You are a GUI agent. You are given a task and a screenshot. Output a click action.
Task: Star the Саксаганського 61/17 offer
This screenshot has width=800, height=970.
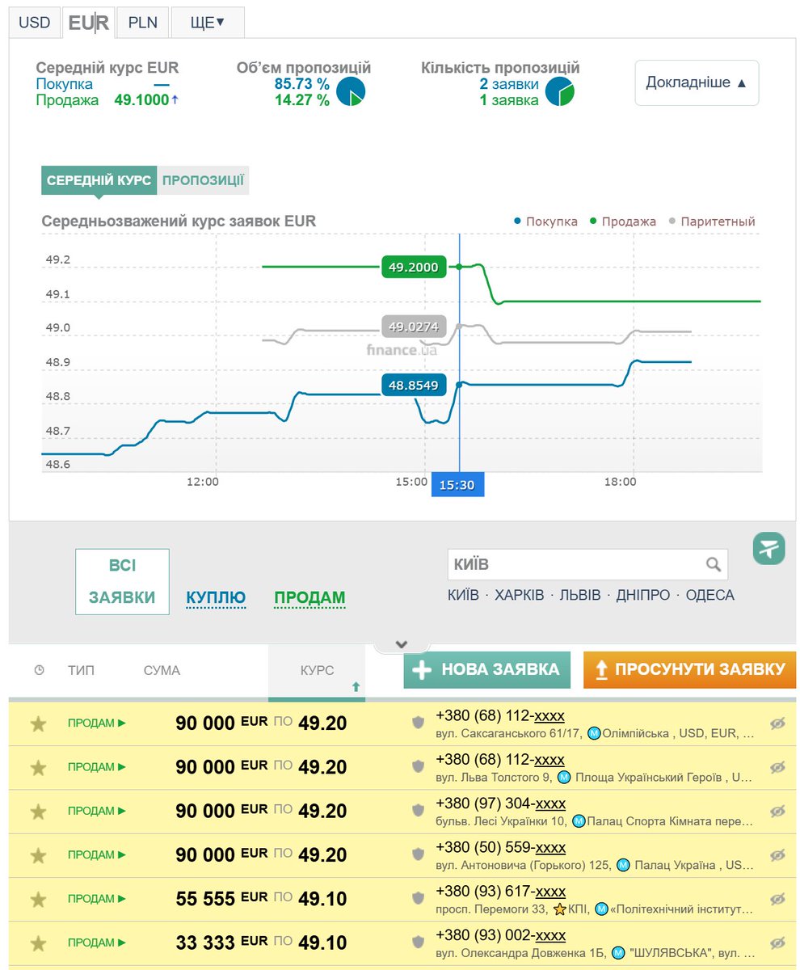pyautogui.click(x=38, y=723)
